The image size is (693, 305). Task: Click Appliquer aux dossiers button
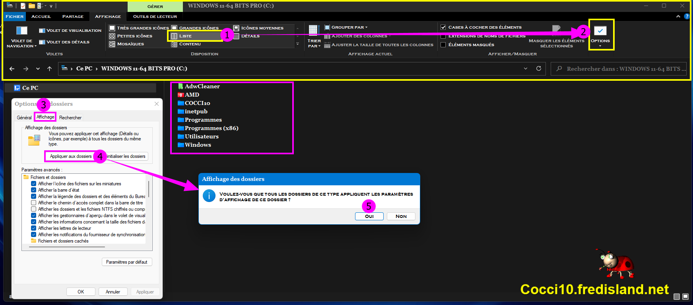tap(71, 156)
